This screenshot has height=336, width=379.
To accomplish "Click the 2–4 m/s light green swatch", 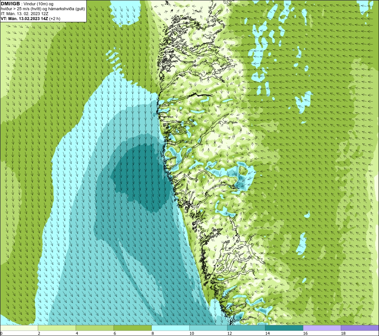I will coord(57,328).
